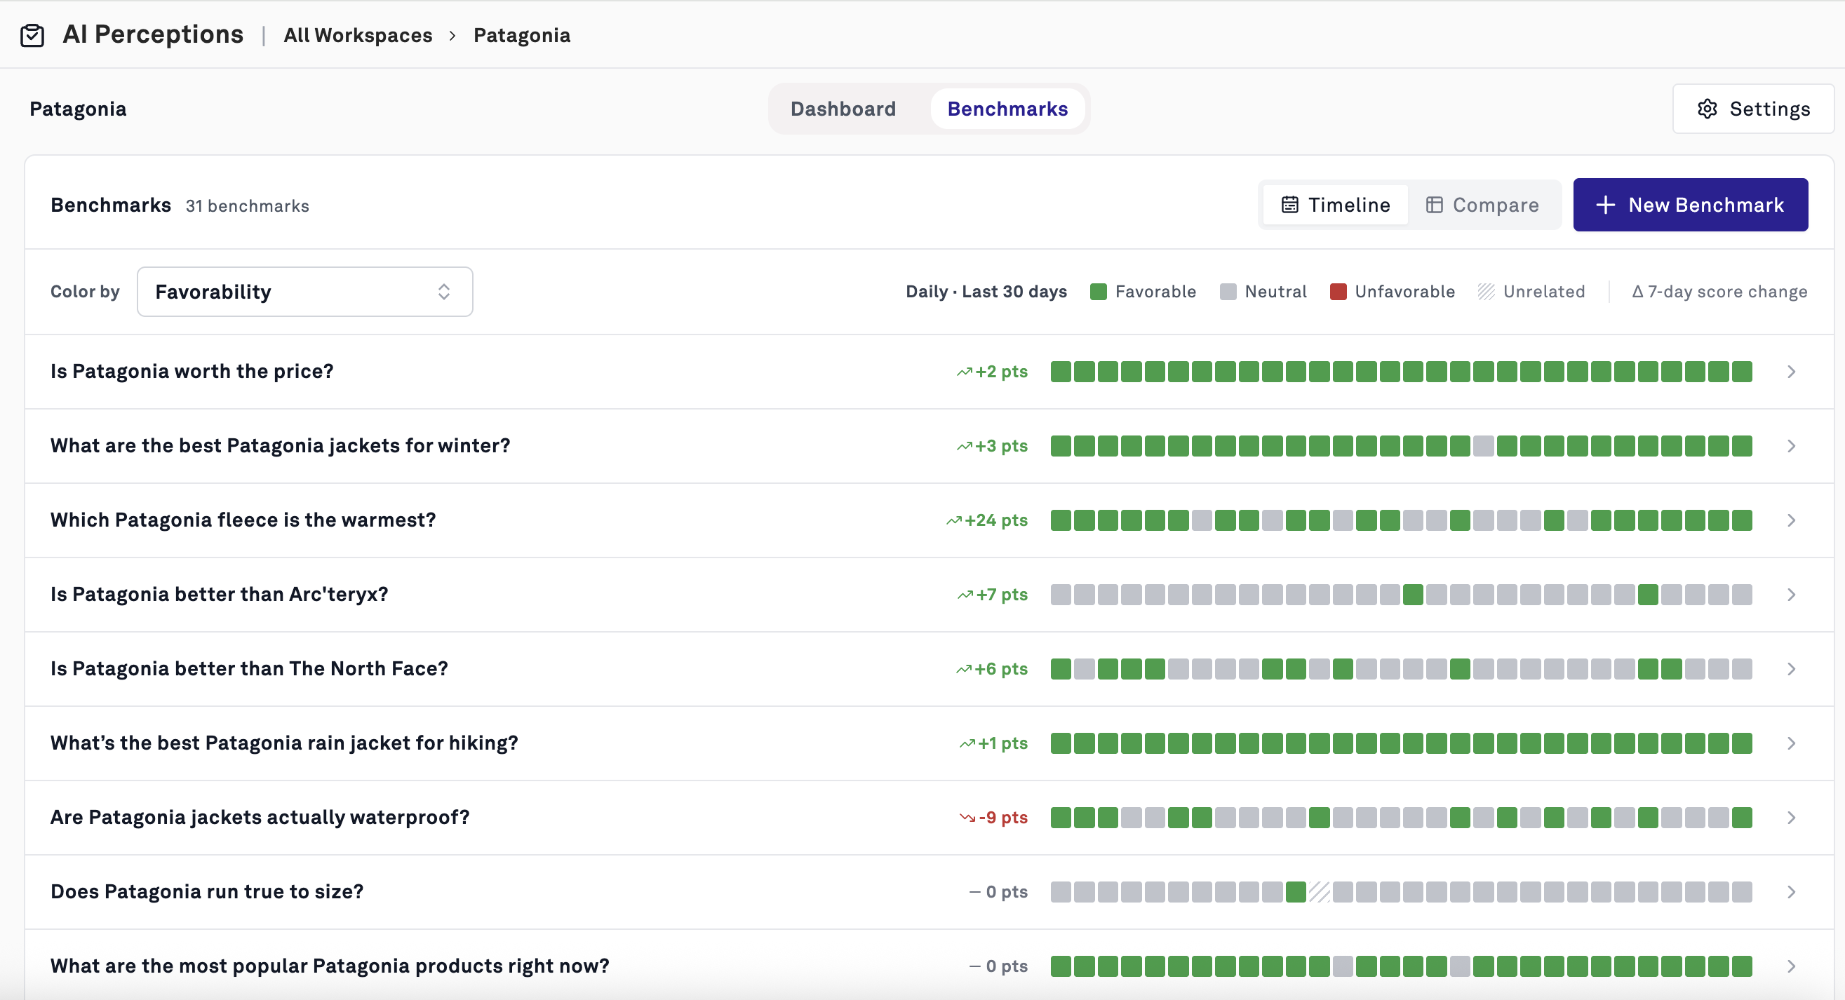Image resolution: width=1845 pixels, height=1000 pixels.
Task: Click the Patagonia breadcrumb link
Action: point(521,36)
